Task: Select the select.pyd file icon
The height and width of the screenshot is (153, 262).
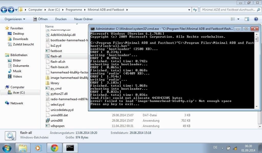Action: [x=48, y=104]
